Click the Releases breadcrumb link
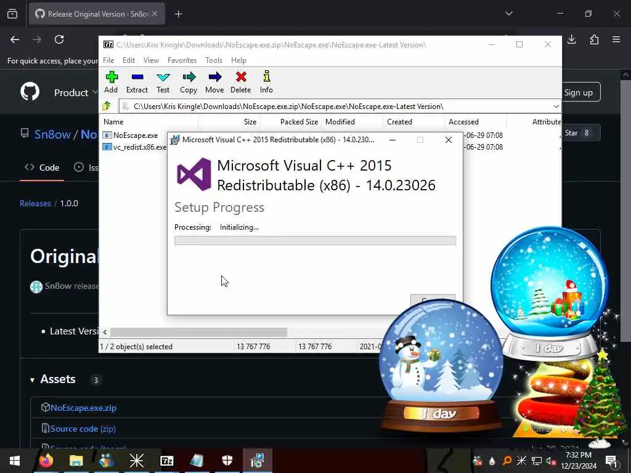The height and width of the screenshot is (473, 631). (35, 203)
